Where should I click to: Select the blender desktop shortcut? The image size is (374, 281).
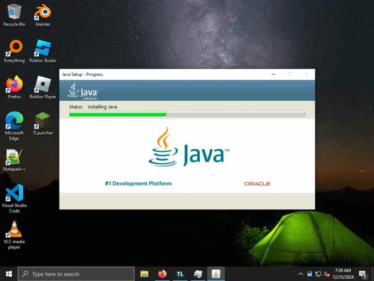(x=43, y=15)
